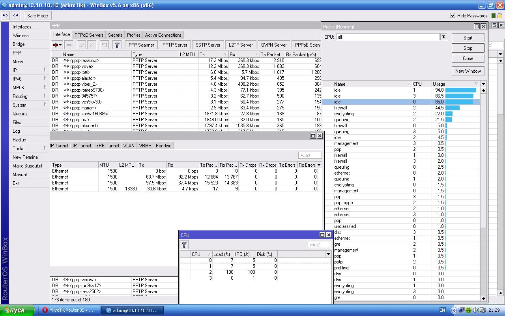Click the scroll-up arrow of the Profile list scrollbar
The image size is (505, 316).
(x=484, y=90)
